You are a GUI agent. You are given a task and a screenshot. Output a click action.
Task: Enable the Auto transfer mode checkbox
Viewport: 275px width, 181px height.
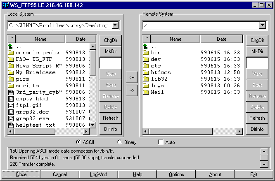click(161, 142)
